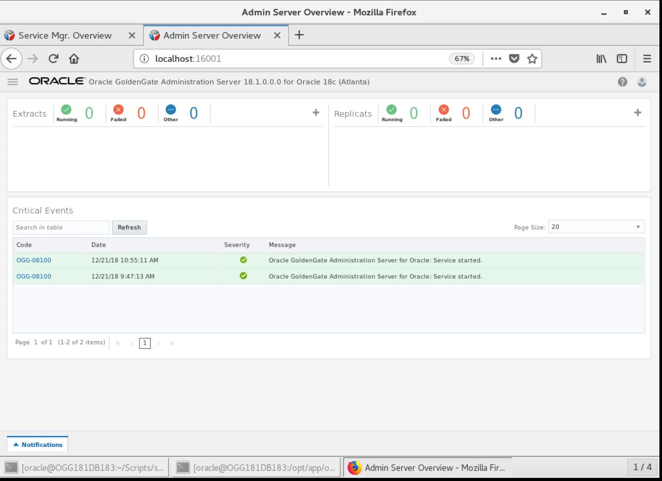Open page actions three-dot menu

[x=496, y=59]
